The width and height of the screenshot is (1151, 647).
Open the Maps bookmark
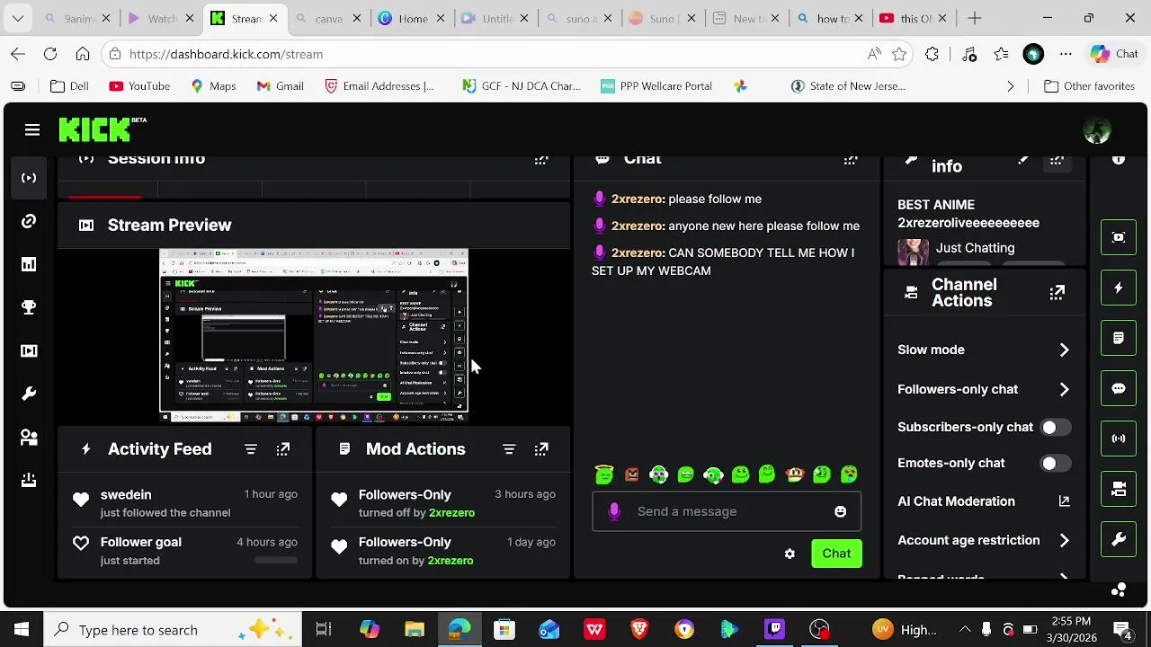click(x=213, y=86)
